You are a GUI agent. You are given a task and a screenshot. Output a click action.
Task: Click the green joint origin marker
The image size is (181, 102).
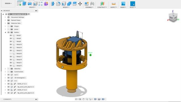(90, 55)
